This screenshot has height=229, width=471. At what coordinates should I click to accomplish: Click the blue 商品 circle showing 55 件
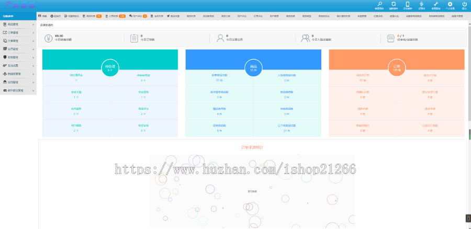point(253,67)
